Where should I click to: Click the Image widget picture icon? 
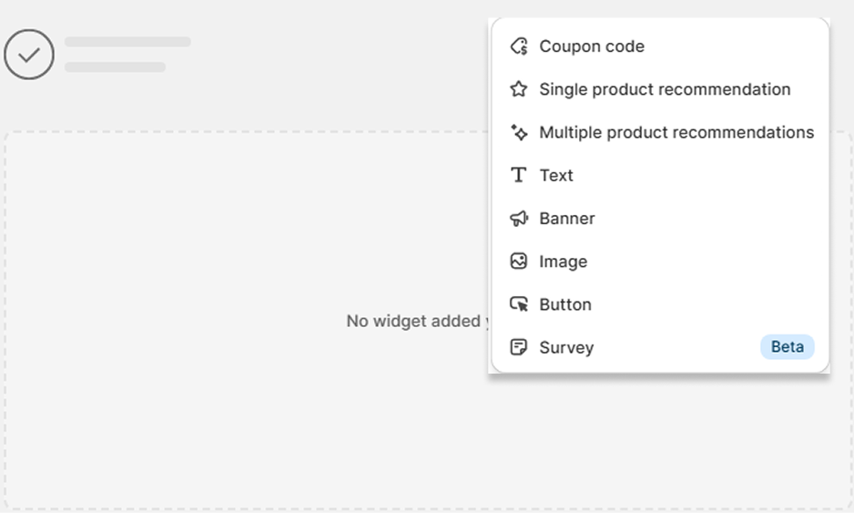519,262
